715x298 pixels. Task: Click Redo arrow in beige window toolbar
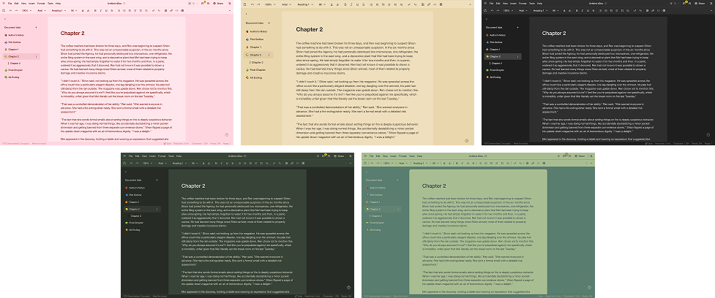click(x=258, y=4)
